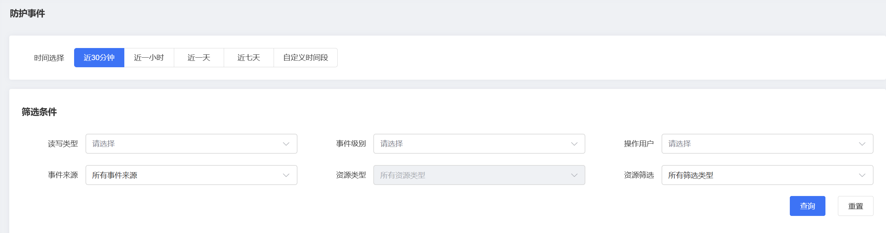
Task: Select the 近30分钟 time range
Action: tap(99, 58)
